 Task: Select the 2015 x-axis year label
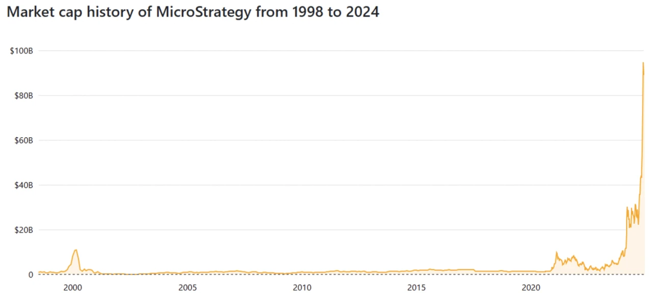417,287
